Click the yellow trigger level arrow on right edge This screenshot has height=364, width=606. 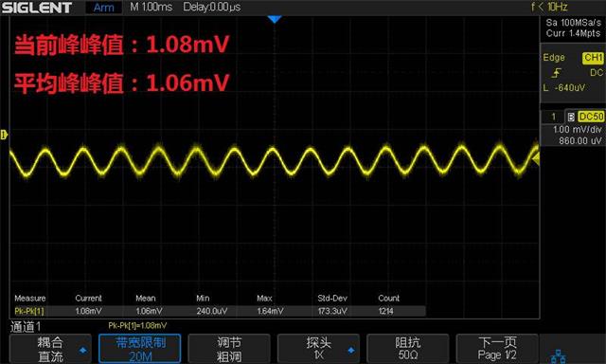click(x=536, y=159)
